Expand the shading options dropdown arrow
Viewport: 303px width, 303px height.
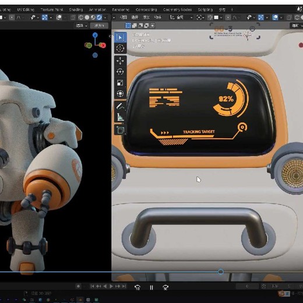[105, 17]
